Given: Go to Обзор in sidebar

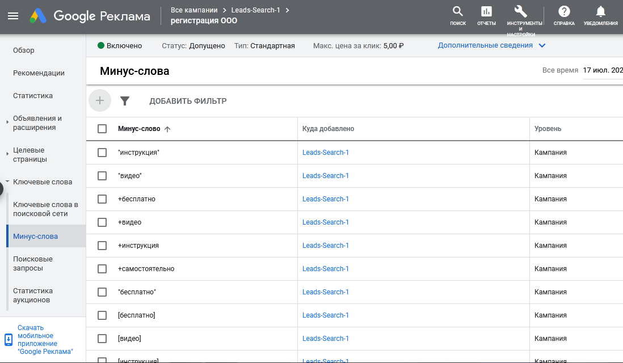Looking at the screenshot, I should (x=23, y=50).
